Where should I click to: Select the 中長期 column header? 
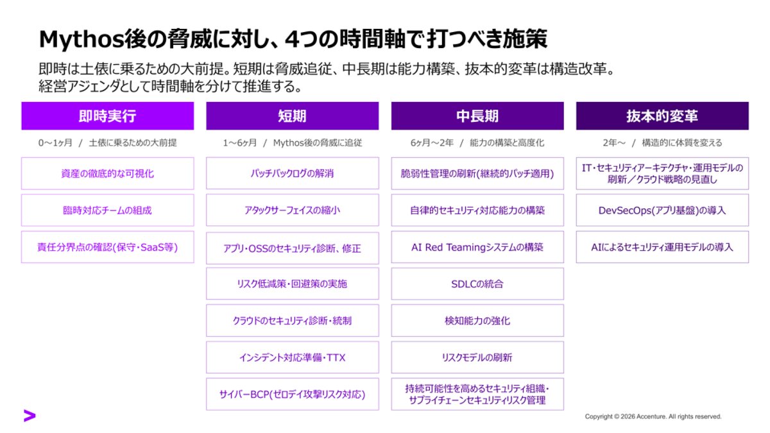477,116
